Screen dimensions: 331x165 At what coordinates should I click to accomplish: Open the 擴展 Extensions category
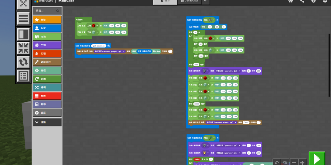point(47,113)
